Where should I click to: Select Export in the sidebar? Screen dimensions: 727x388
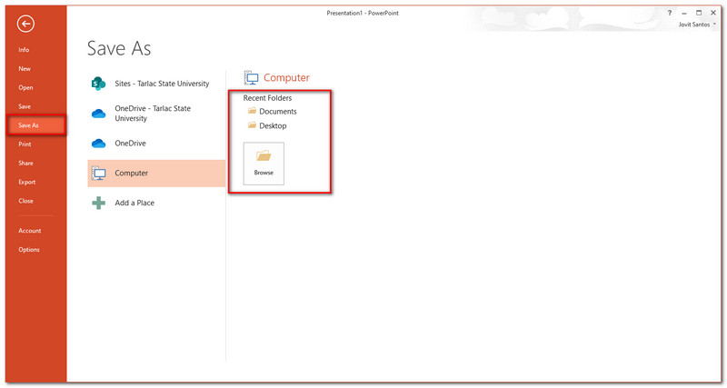[27, 182]
